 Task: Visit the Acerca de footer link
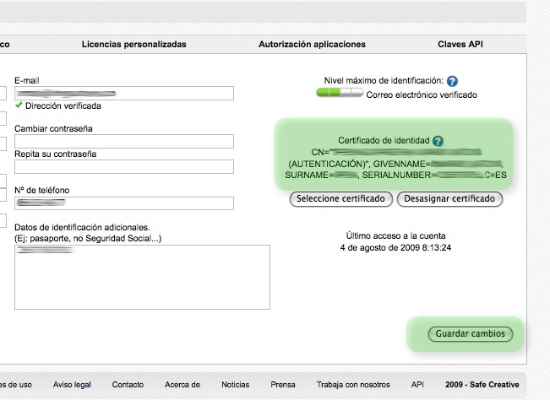[x=182, y=384]
